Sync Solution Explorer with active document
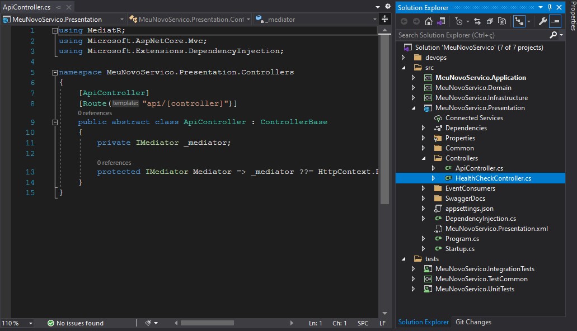Image resolution: width=577 pixels, height=331 pixels. point(477,21)
